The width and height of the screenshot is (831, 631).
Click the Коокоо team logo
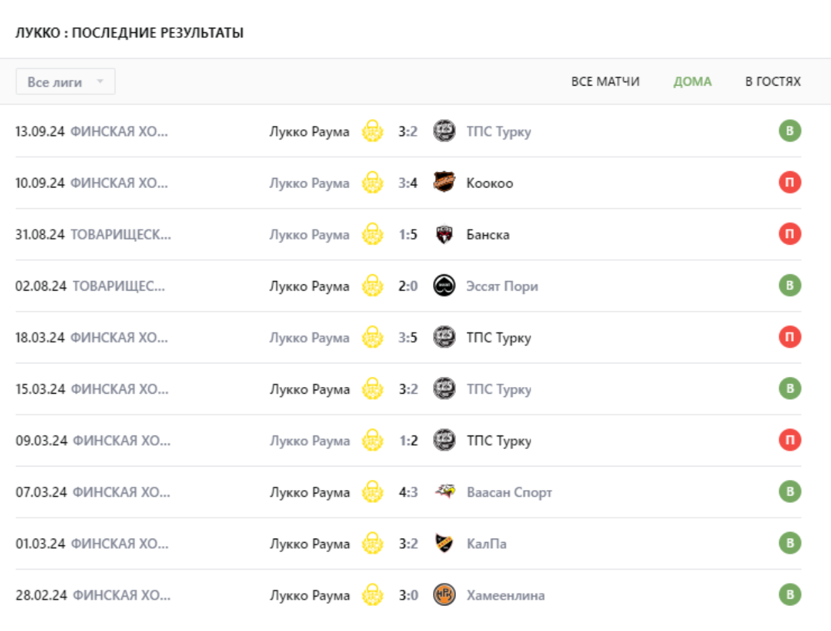pyautogui.click(x=444, y=183)
